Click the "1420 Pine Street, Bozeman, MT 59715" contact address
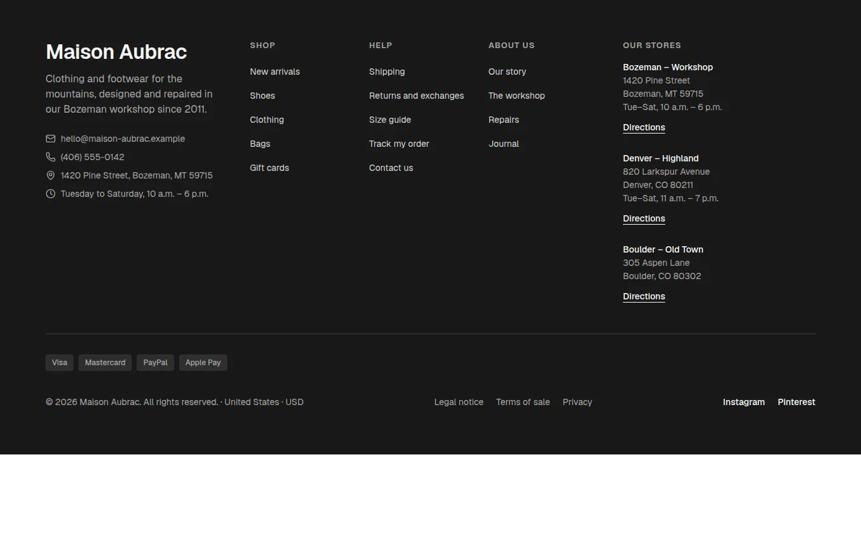 coord(137,175)
